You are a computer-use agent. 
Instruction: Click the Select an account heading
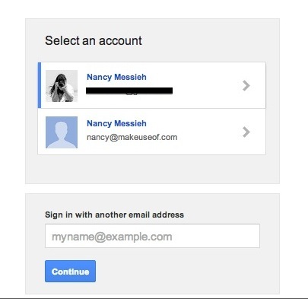pos(94,40)
